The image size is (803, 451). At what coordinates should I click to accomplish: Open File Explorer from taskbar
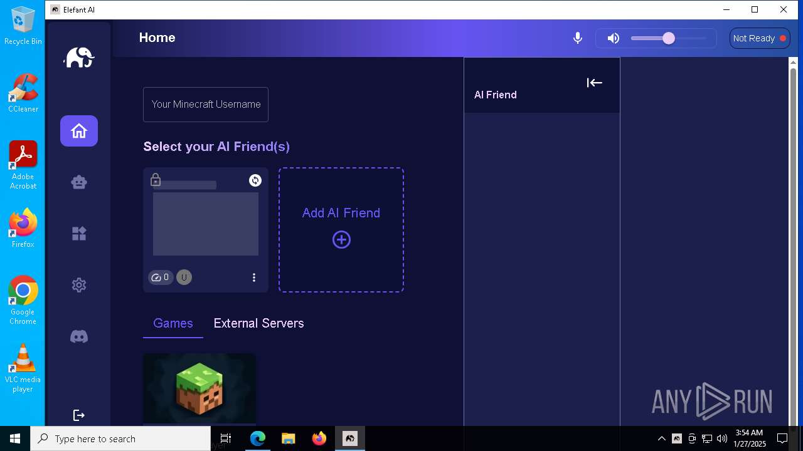[288, 438]
